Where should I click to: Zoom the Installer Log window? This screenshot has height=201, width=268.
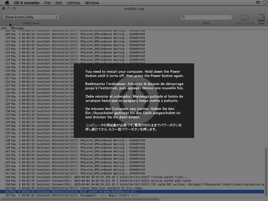pos(14,9)
